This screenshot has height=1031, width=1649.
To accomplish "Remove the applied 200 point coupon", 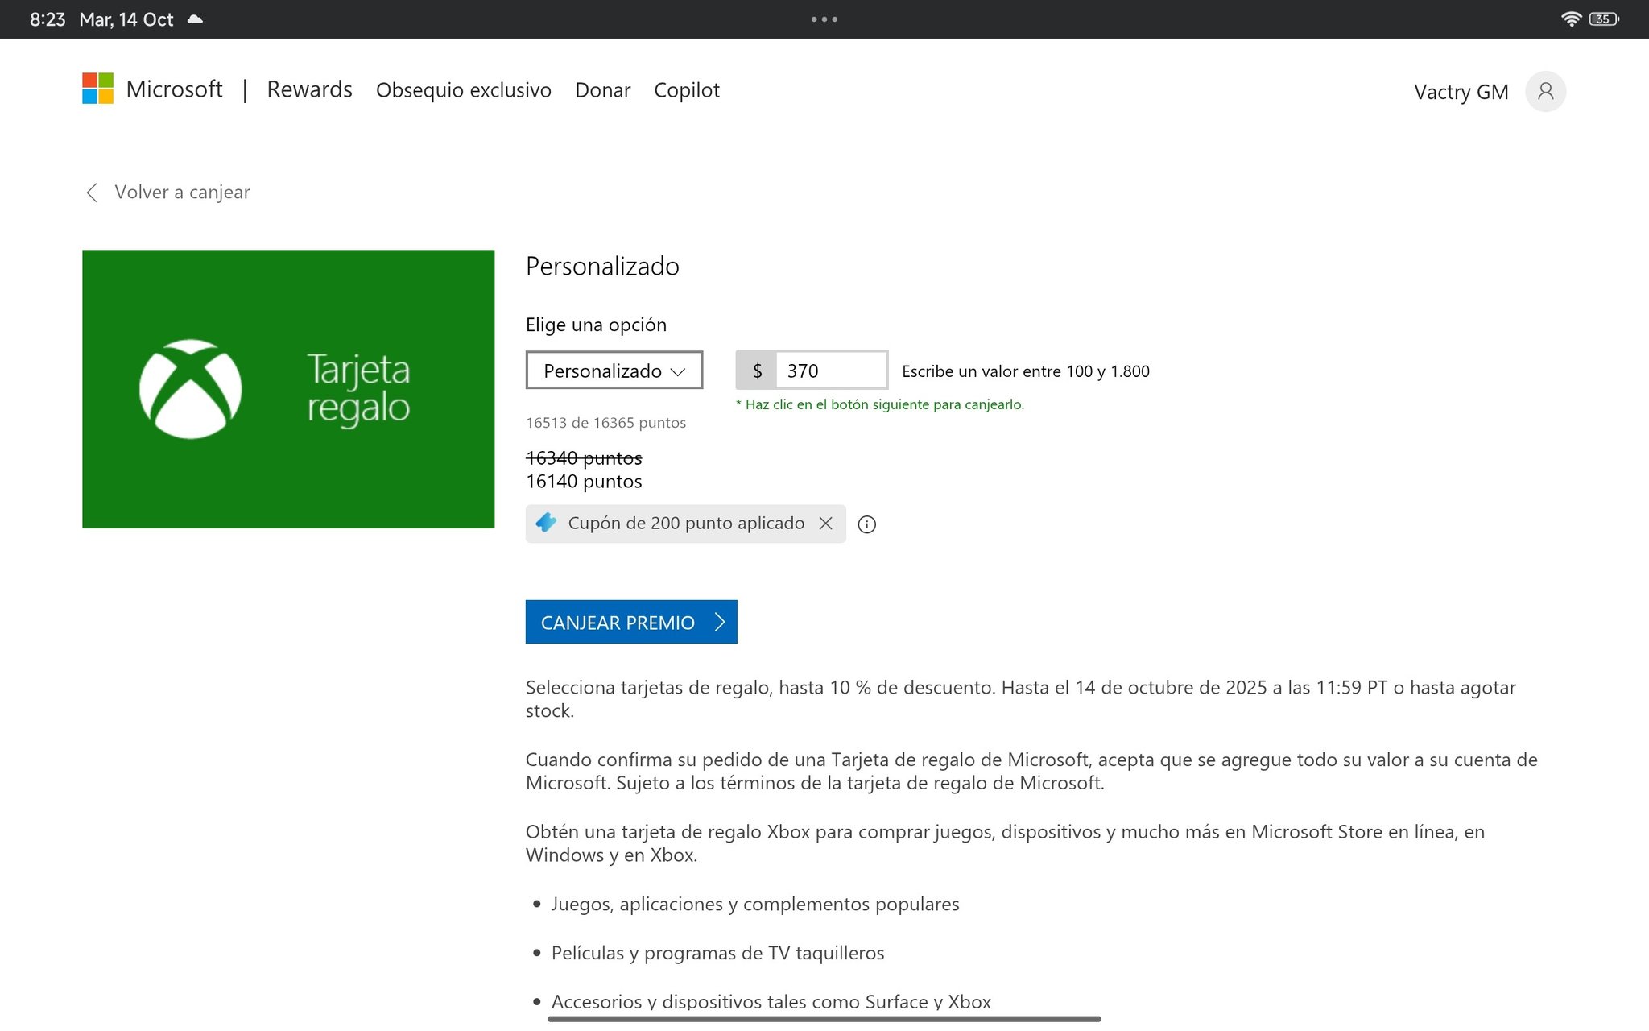I will 825,524.
